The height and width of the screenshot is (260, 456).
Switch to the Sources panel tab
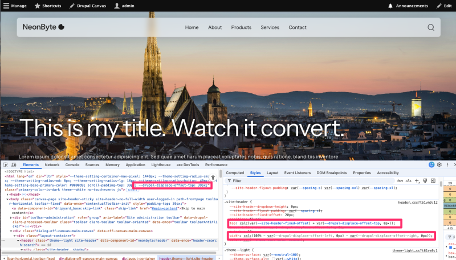point(92,165)
